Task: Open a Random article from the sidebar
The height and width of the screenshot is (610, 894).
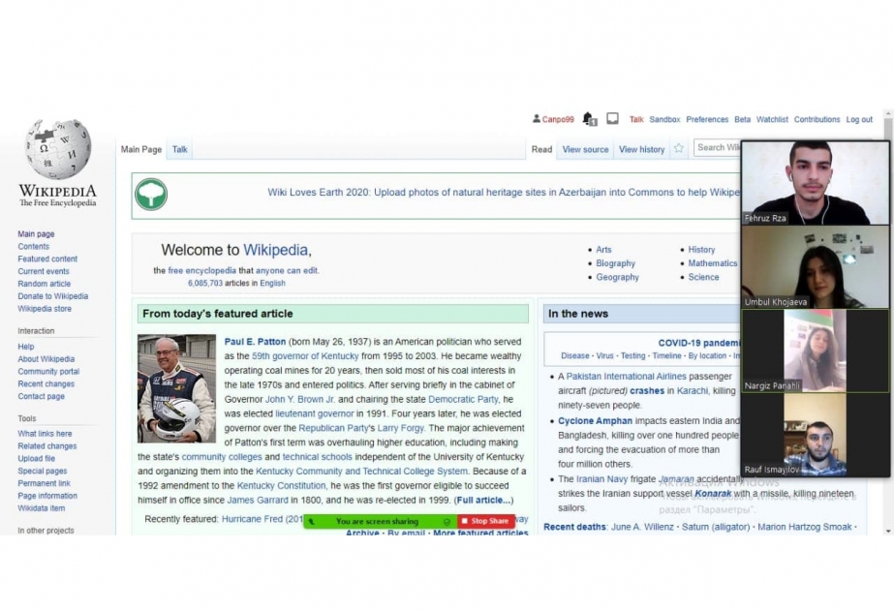Action: 44,284
